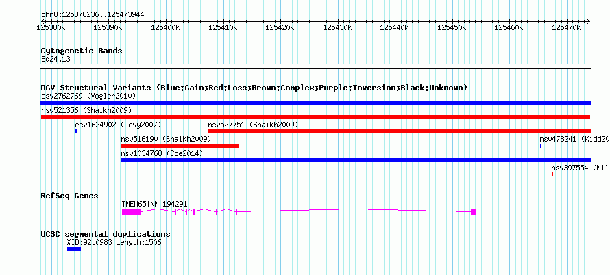This screenshot has width=610, height=275.
Task: Click the UCSC segmental duplications track title
Action: [x=106, y=234]
